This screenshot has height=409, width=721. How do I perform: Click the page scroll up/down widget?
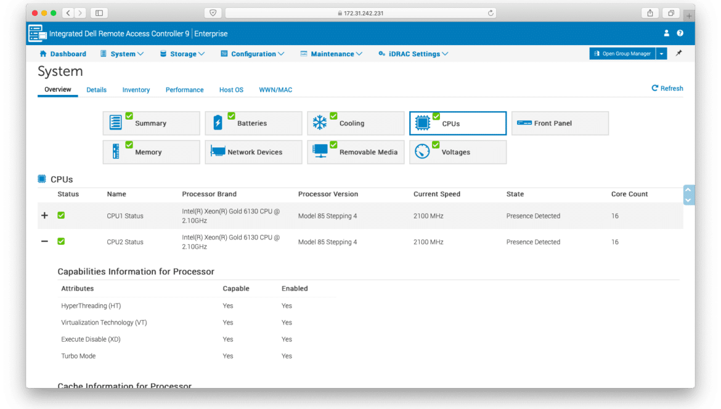click(688, 195)
